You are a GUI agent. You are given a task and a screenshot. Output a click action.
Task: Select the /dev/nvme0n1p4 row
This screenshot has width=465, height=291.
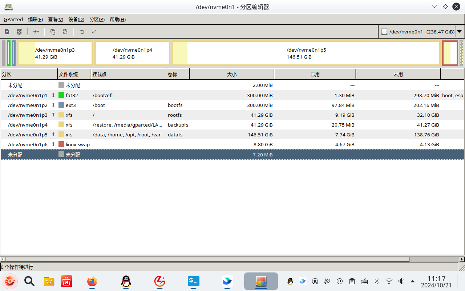click(232, 124)
